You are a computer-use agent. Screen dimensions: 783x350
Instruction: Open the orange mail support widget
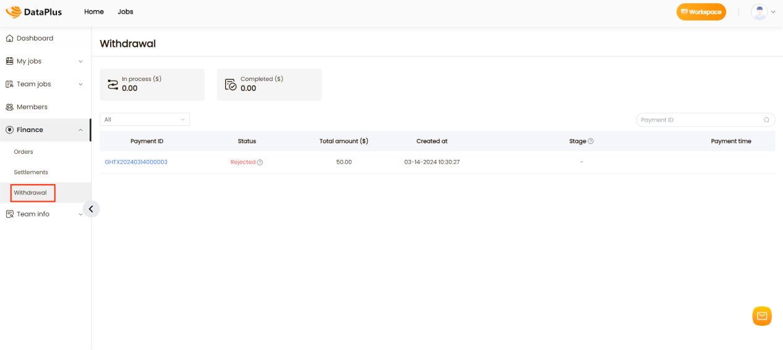pyautogui.click(x=762, y=316)
